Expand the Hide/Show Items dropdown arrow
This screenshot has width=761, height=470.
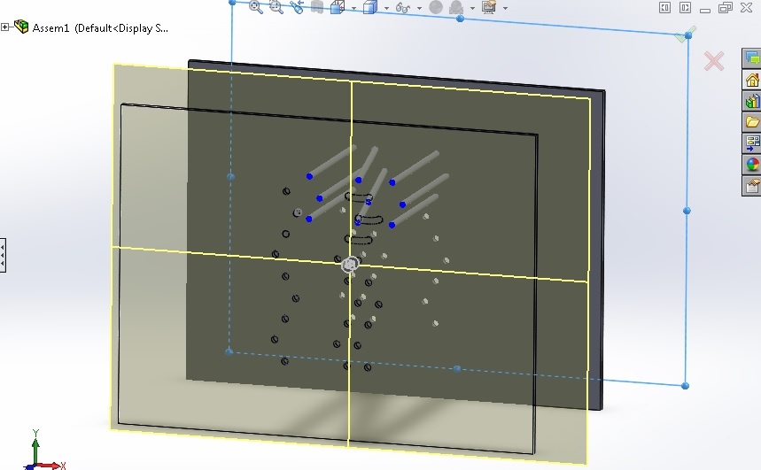[419, 8]
